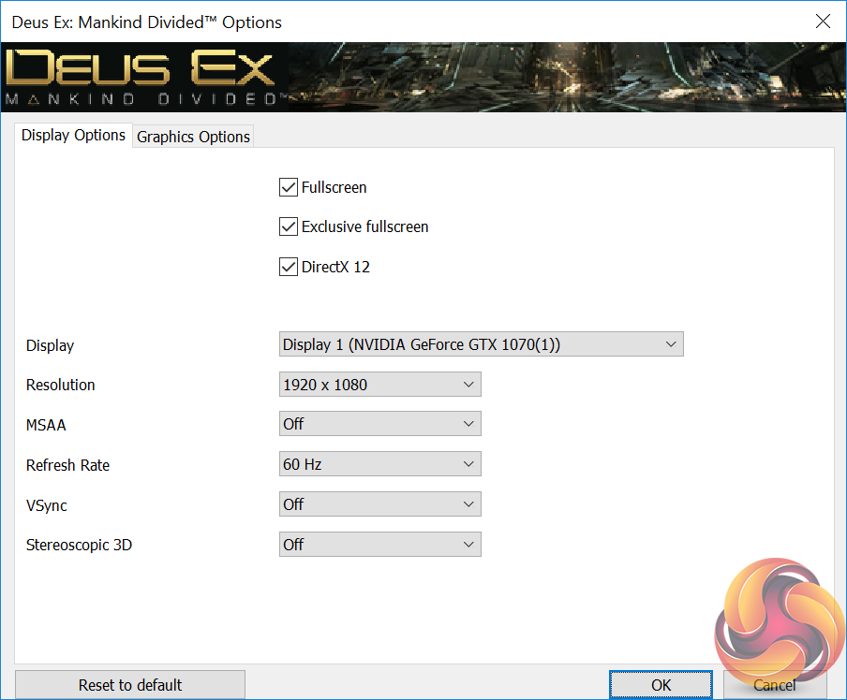The height and width of the screenshot is (700, 847).
Task: Confirm settings with the OK button
Action: point(661,685)
